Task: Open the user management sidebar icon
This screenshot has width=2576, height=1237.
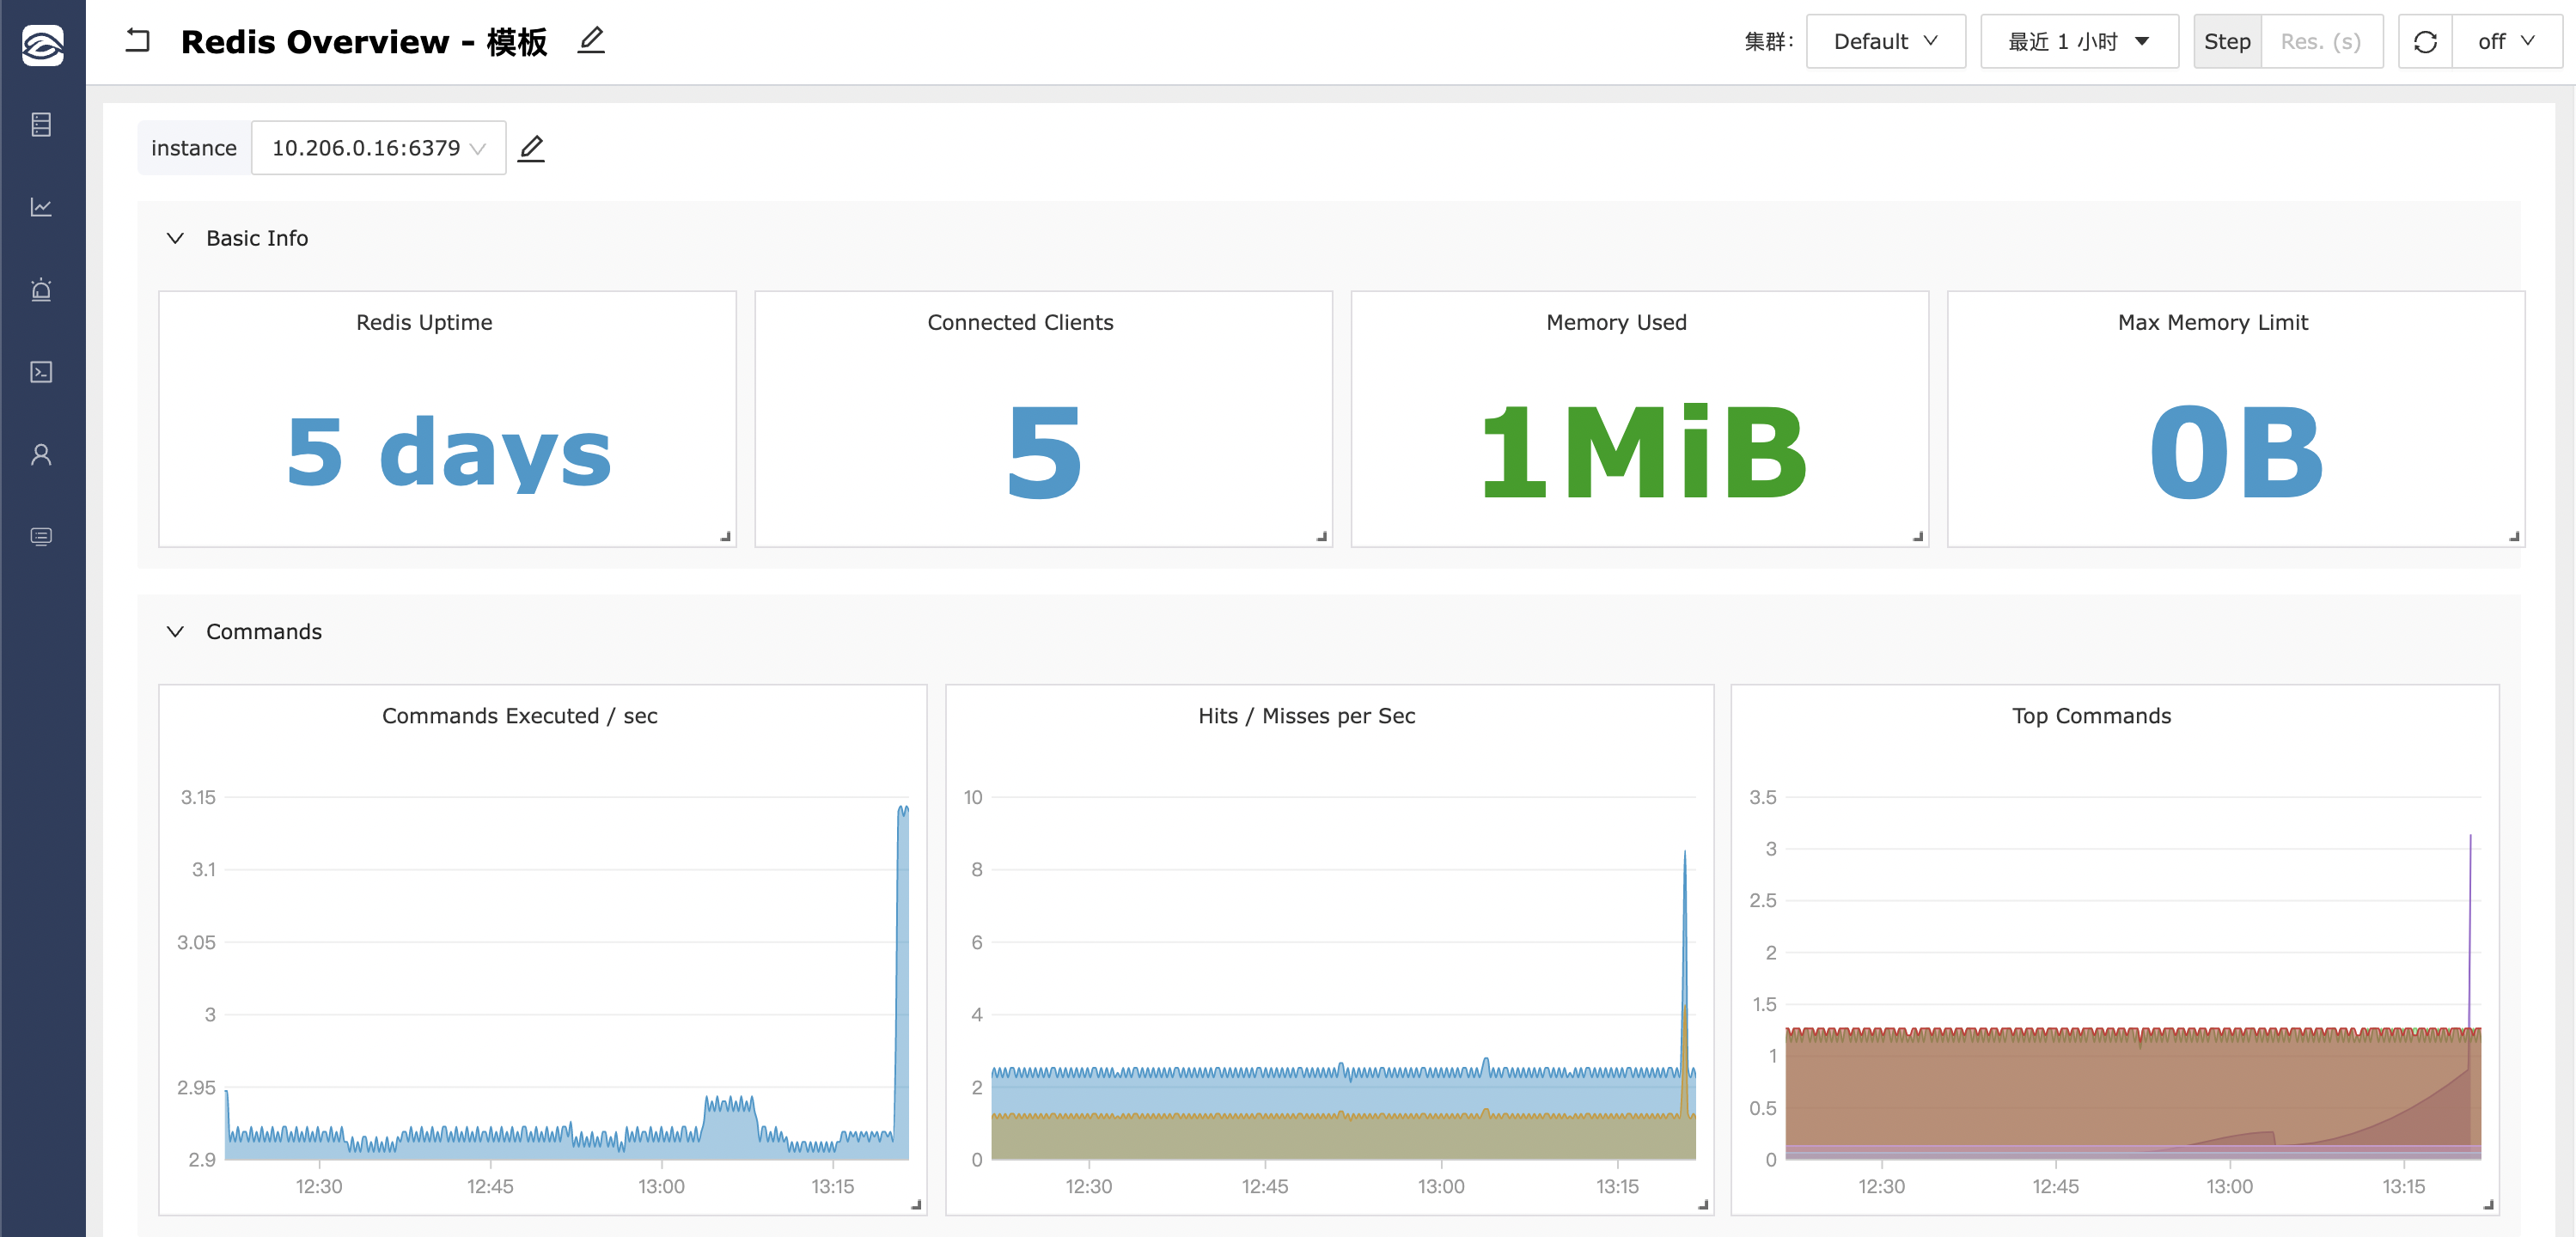Action: point(41,455)
